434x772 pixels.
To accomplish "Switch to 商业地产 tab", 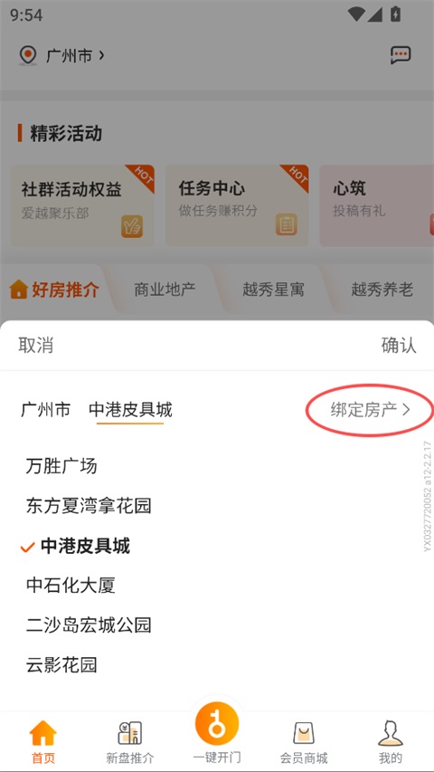I will coord(165,290).
